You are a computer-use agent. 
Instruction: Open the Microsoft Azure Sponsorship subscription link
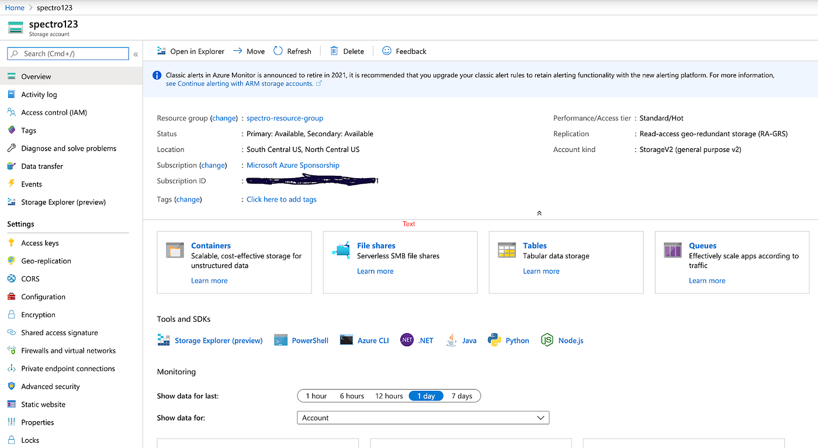pyautogui.click(x=293, y=165)
